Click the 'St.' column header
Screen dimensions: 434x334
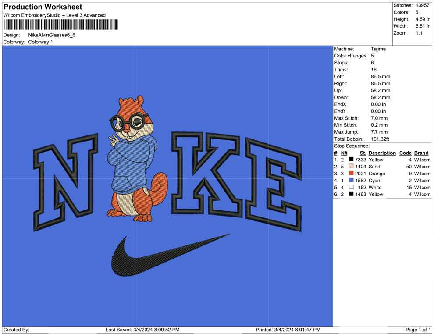(x=363, y=153)
